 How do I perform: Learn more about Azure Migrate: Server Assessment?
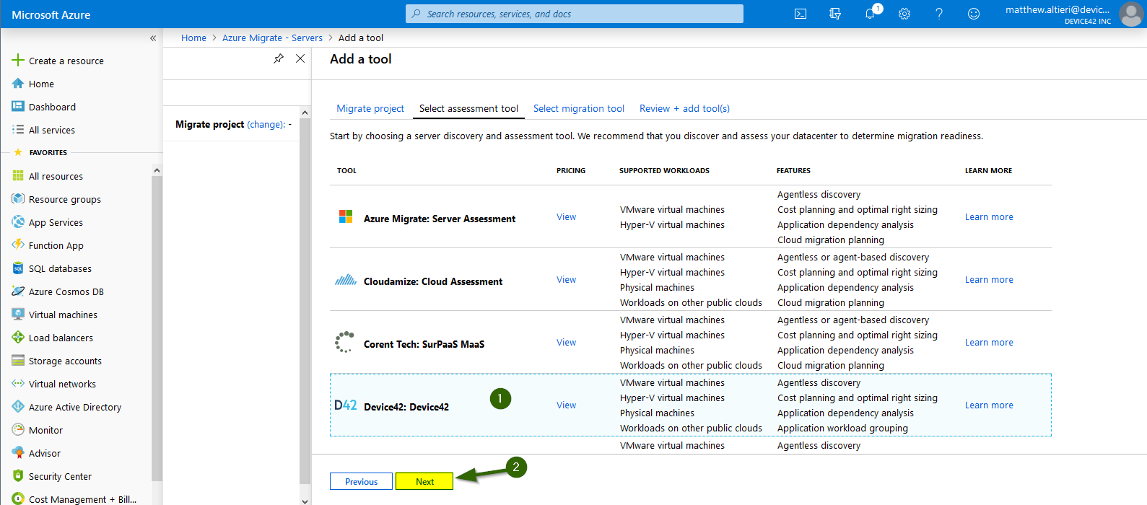[x=989, y=217]
